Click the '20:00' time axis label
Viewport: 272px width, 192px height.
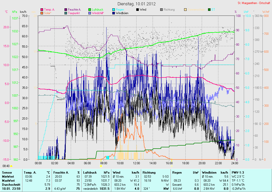coord(202,163)
